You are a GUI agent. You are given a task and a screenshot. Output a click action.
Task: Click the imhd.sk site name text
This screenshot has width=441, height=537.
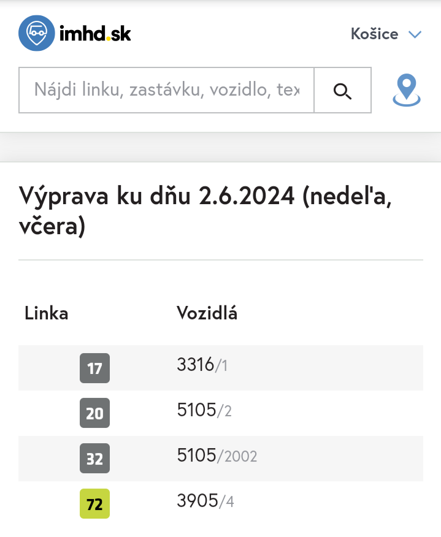(95, 33)
